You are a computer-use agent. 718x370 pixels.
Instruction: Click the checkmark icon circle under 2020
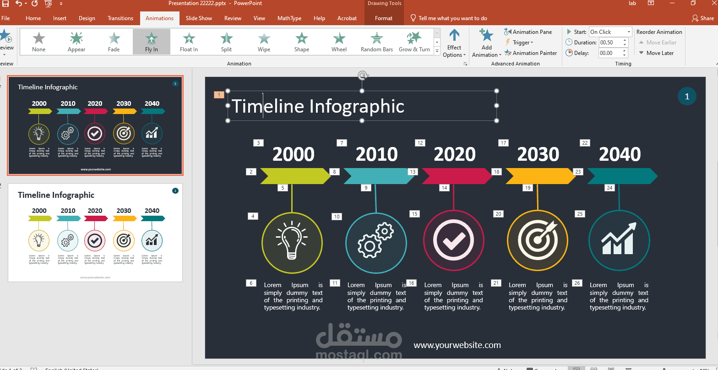pyautogui.click(x=453, y=240)
